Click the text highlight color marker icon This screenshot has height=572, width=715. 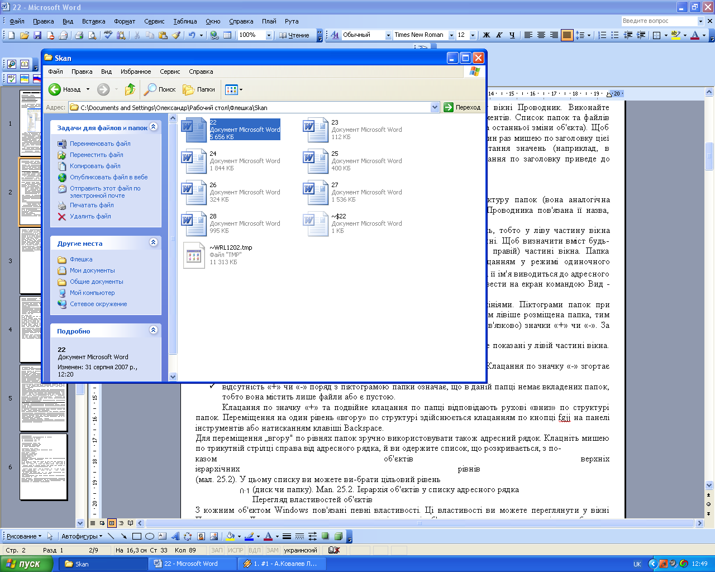(x=676, y=35)
